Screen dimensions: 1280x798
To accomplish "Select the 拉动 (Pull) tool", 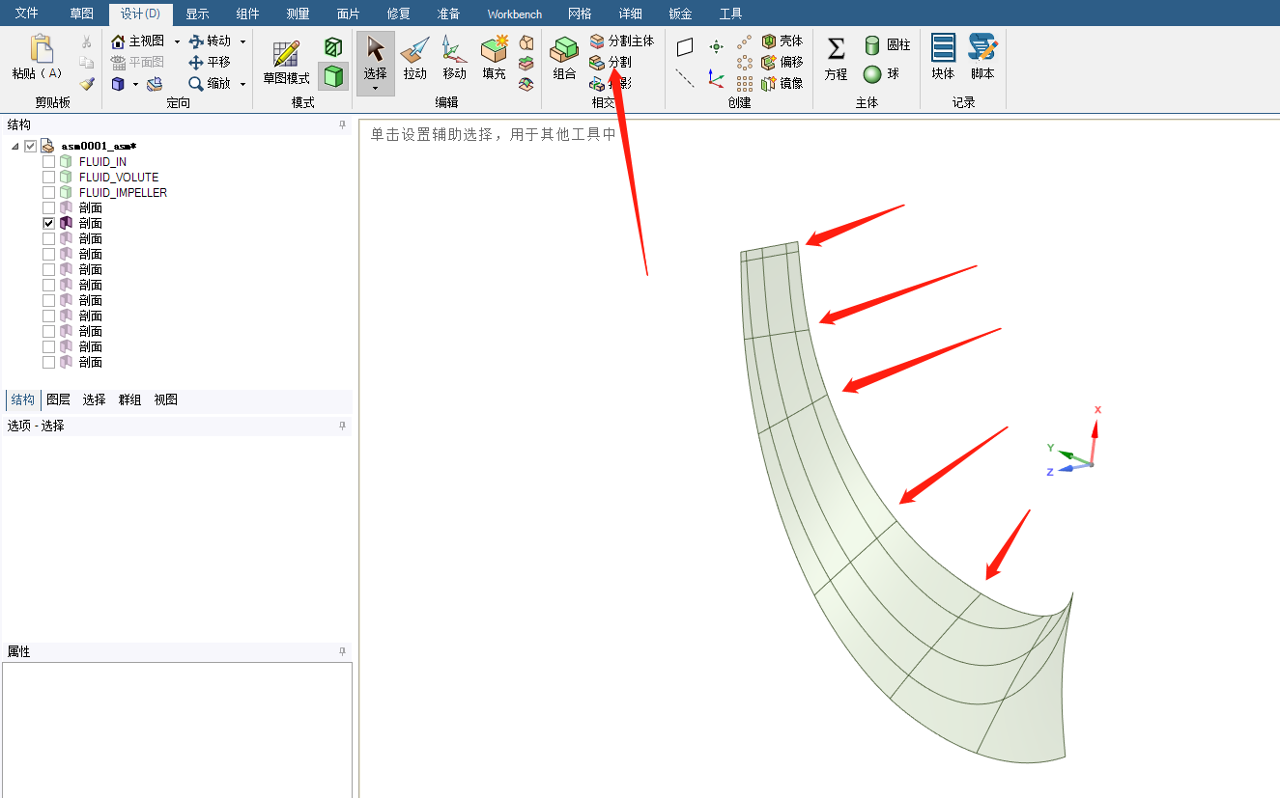I will pos(414,58).
